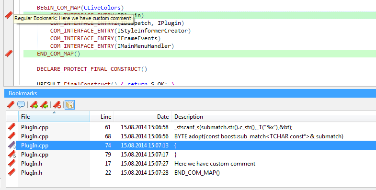Image resolution: width=376 pixels, height=190 pixels.
Task: Click the Toggle Bookmark toolbar icon
Action: click(x=11, y=105)
